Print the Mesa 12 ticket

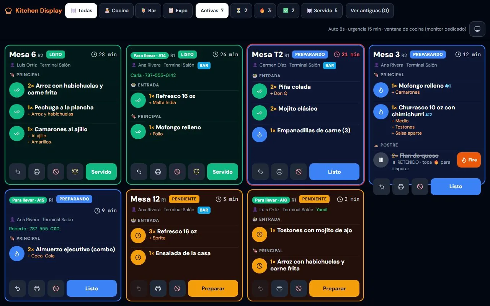pyautogui.click(x=158, y=288)
